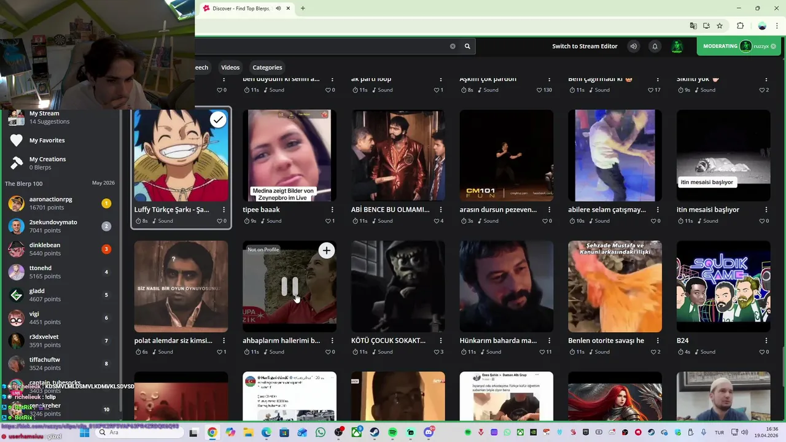The image size is (786, 442).
Task: Uncheck the checkmark on the Luffy Türkçe Şarkı card
Action: (x=218, y=120)
